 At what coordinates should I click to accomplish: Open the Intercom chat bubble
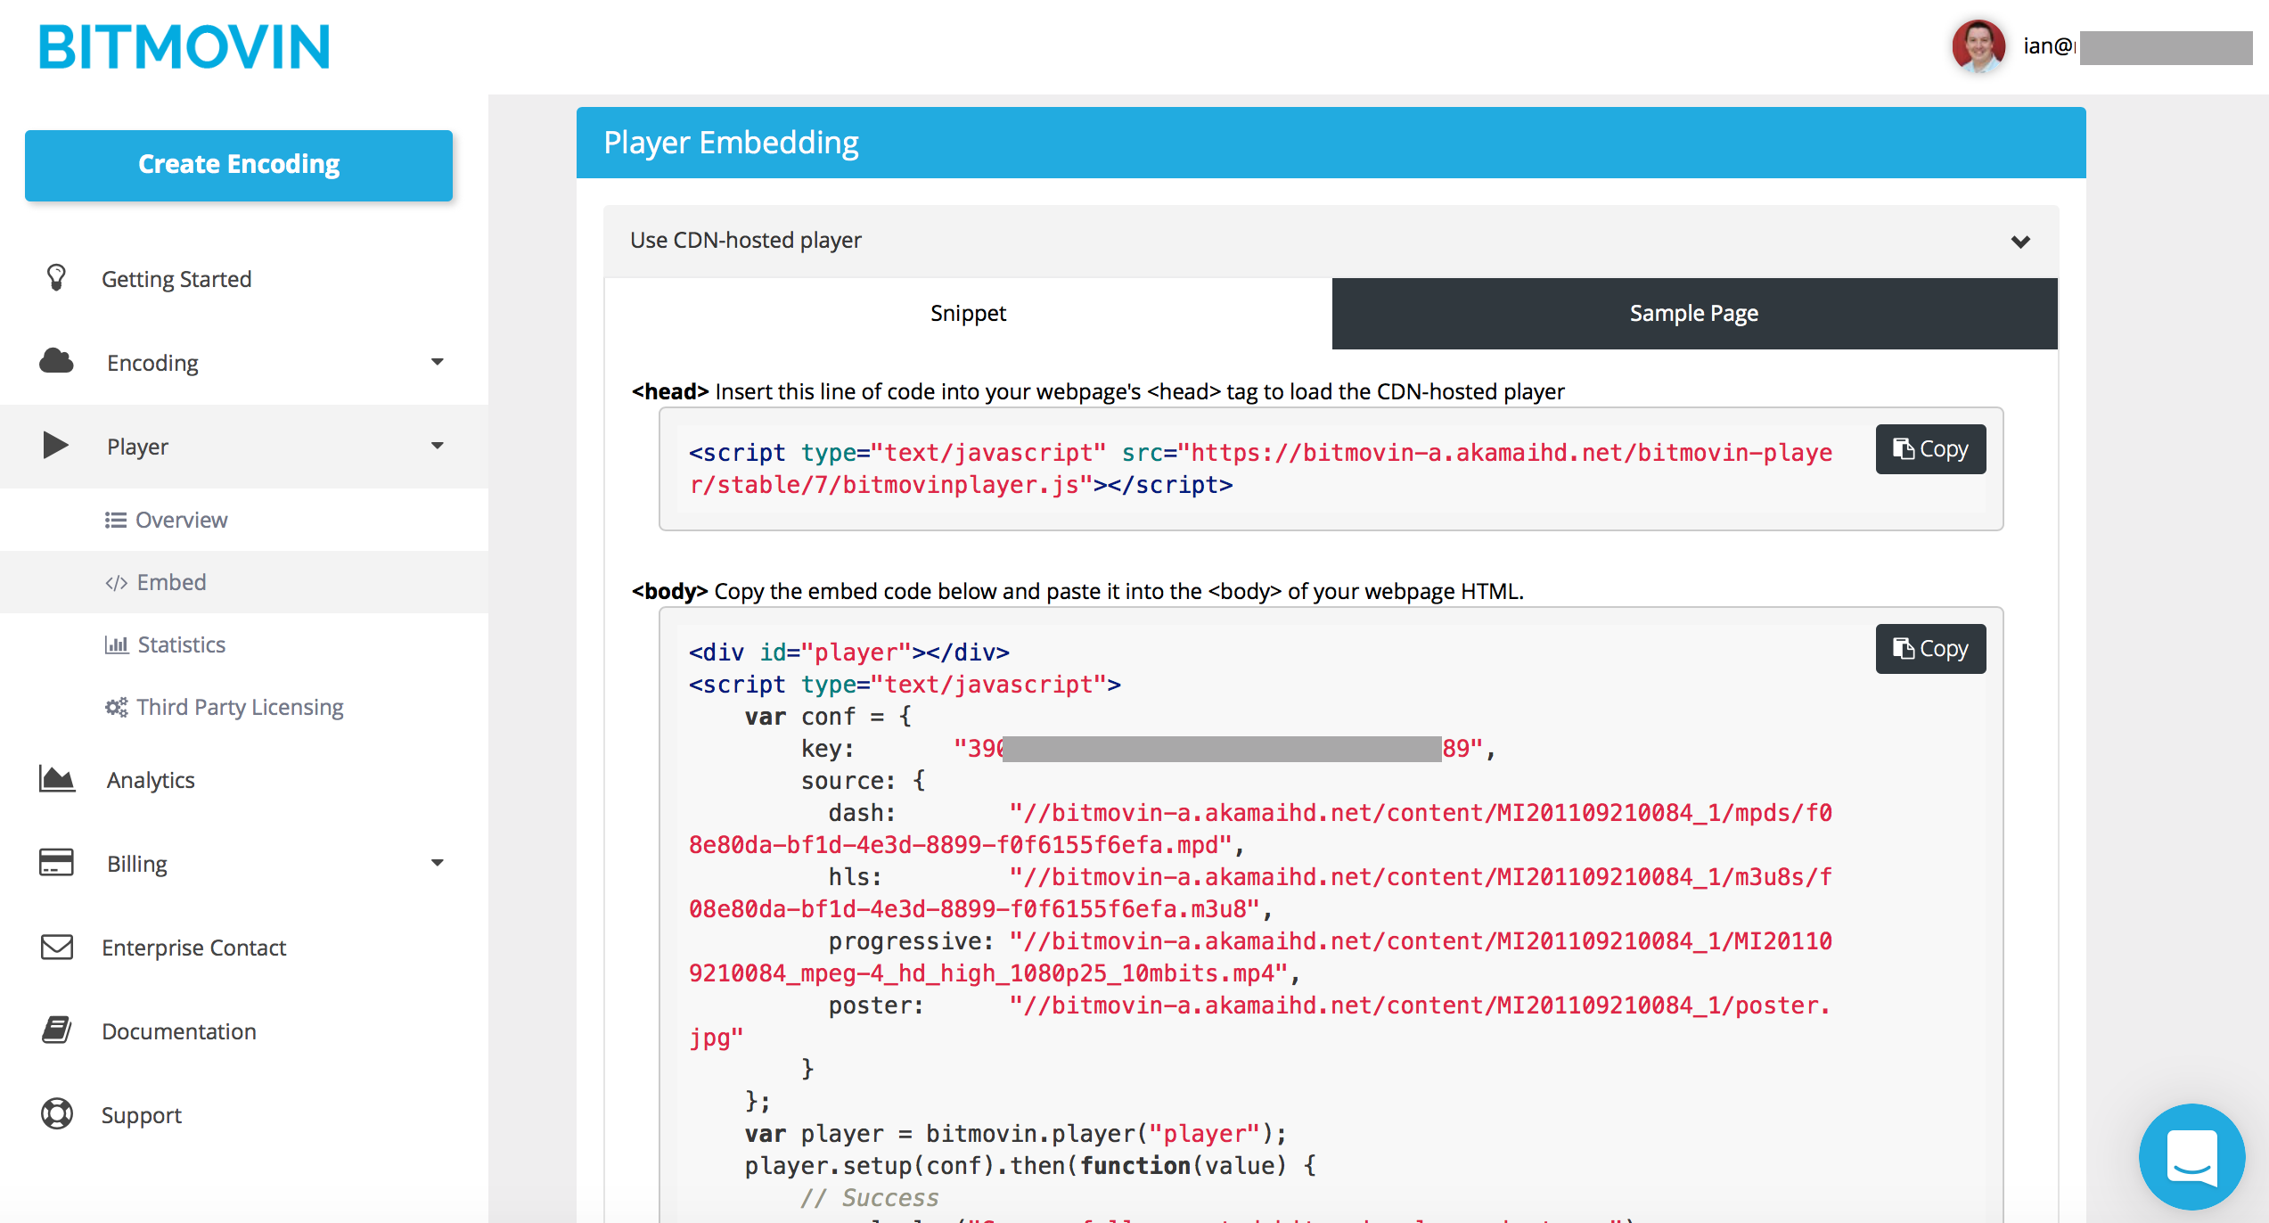click(x=2192, y=1157)
